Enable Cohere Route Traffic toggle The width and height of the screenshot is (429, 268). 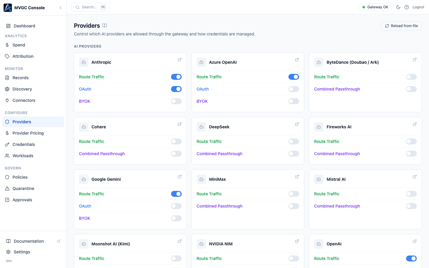pos(176,141)
